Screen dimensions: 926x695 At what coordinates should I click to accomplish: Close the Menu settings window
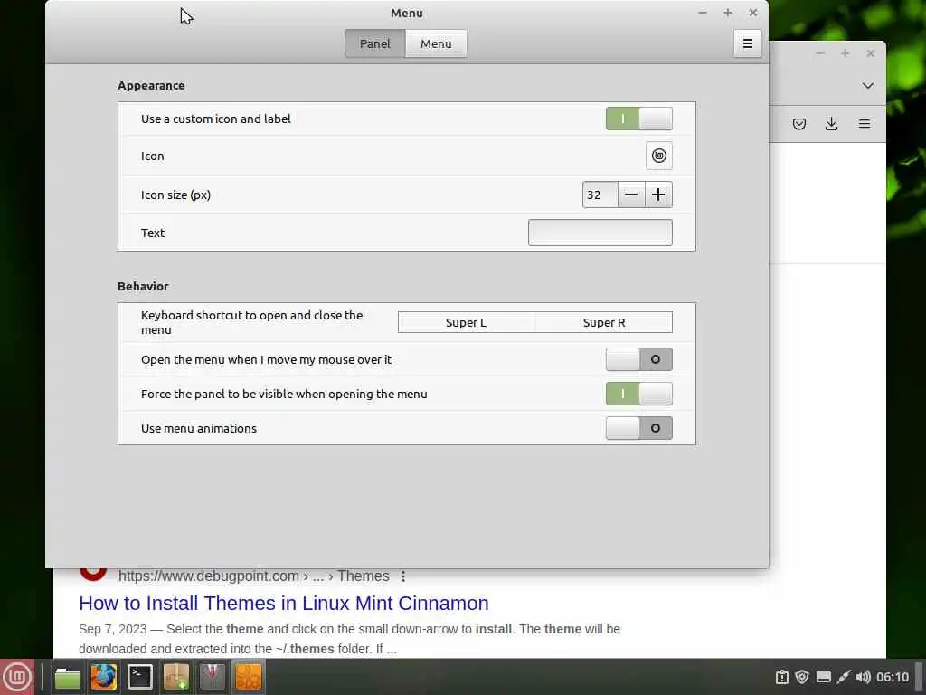(753, 13)
